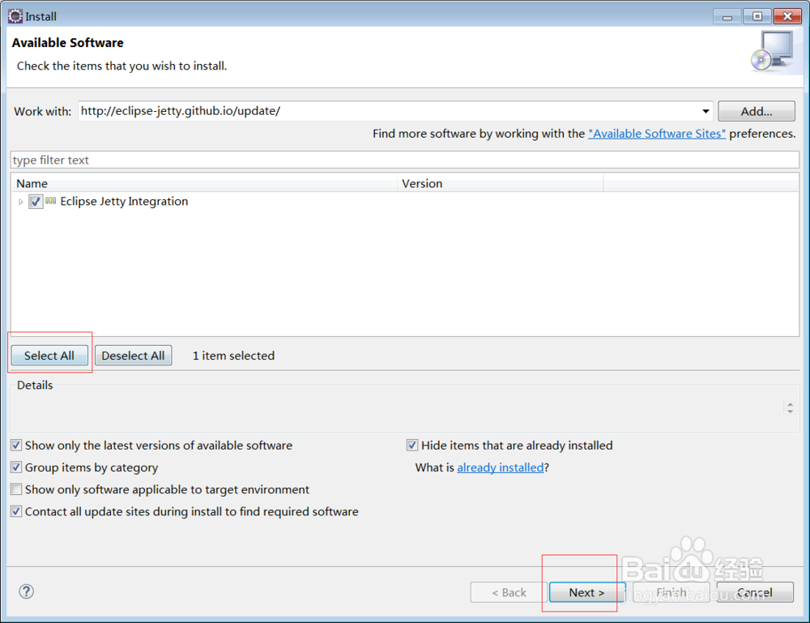The height and width of the screenshot is (623, 810).
Task: Click the disabled < Back button
Action: (x=509, y=592)
